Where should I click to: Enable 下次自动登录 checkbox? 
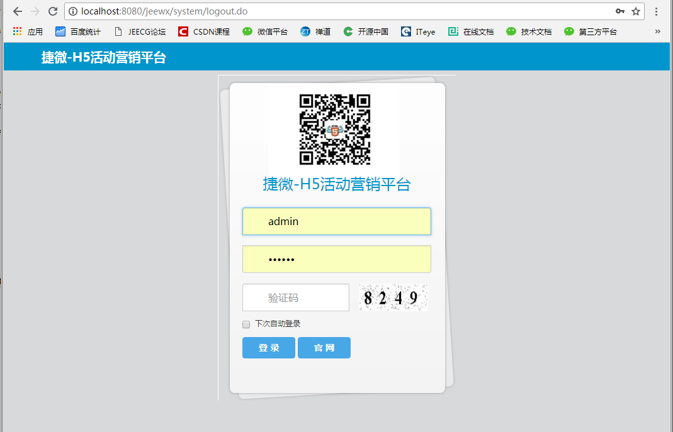pos(246,324)
